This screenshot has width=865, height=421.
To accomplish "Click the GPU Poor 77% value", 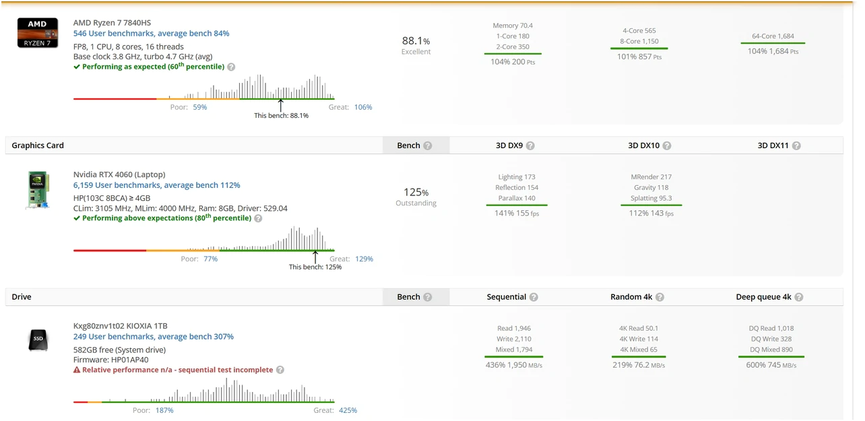I will 210,259.
